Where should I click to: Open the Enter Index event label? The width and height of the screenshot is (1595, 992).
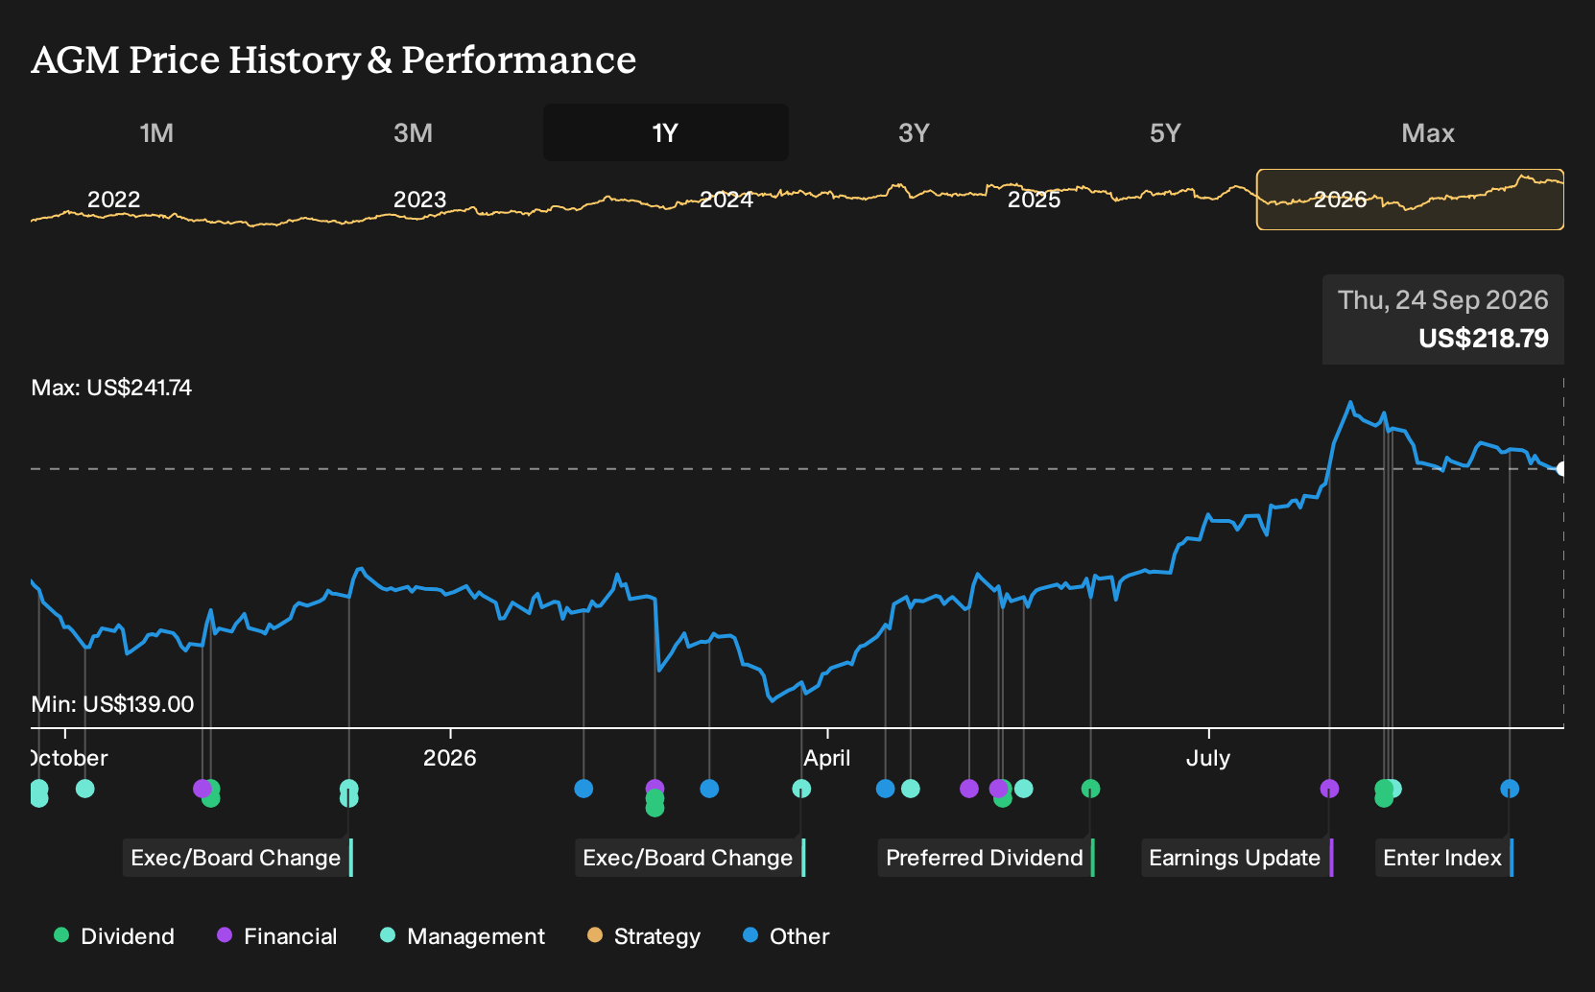(x=1444, y=858)
